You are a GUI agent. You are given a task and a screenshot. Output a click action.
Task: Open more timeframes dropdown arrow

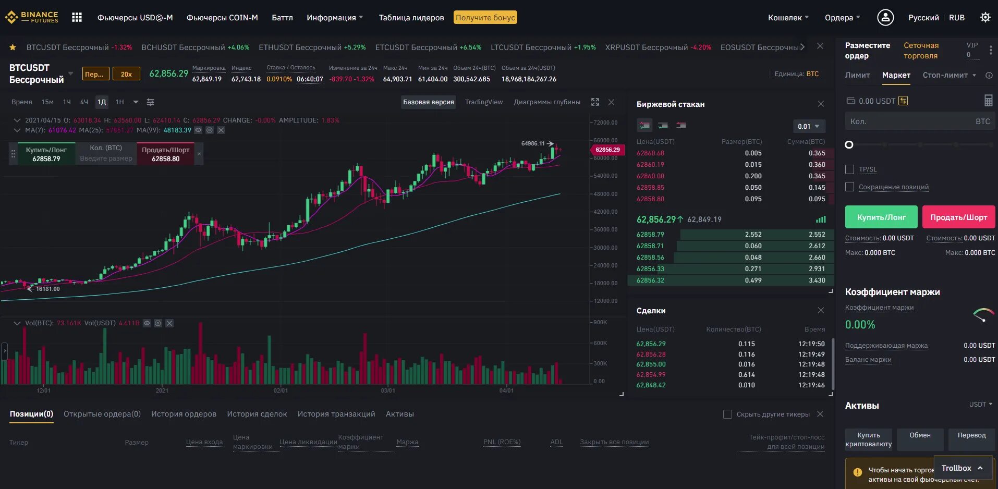click(136, 102)
